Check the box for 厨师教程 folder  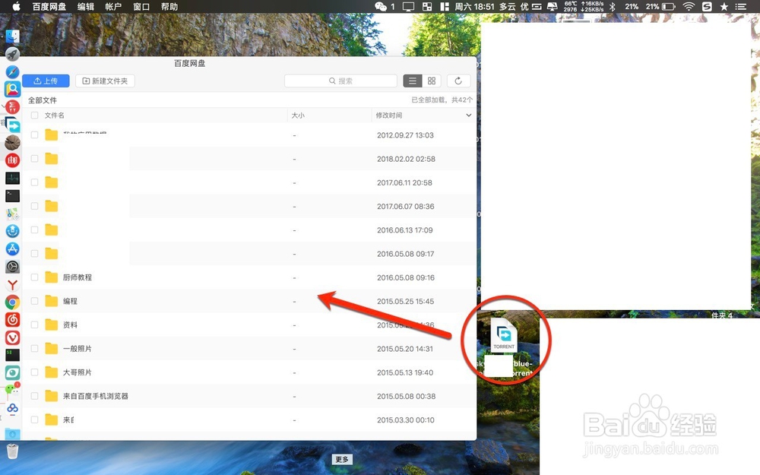34,277
